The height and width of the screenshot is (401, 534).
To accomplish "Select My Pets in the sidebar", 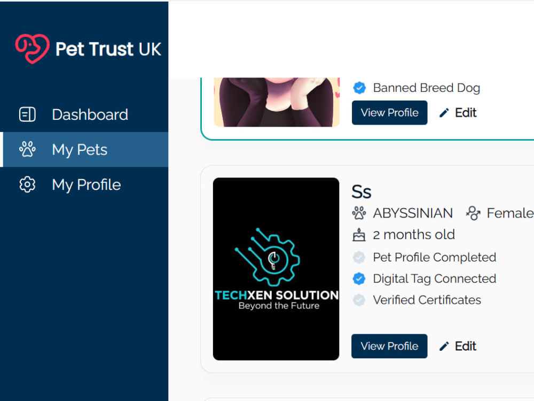I will coord(85,149).
